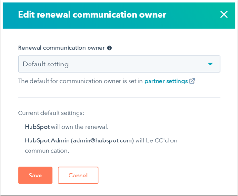The width and height of the screenshot is (238, 196).
Task: Close the Edit renewal communication owner dialog
Action: point(224,14)
